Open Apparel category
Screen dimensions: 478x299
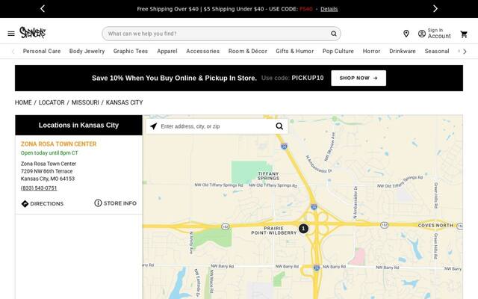coord(167,52)
